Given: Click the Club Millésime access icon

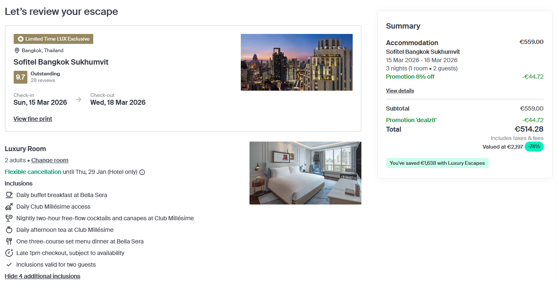Looking at the screenshot, I should pos(9,207).
